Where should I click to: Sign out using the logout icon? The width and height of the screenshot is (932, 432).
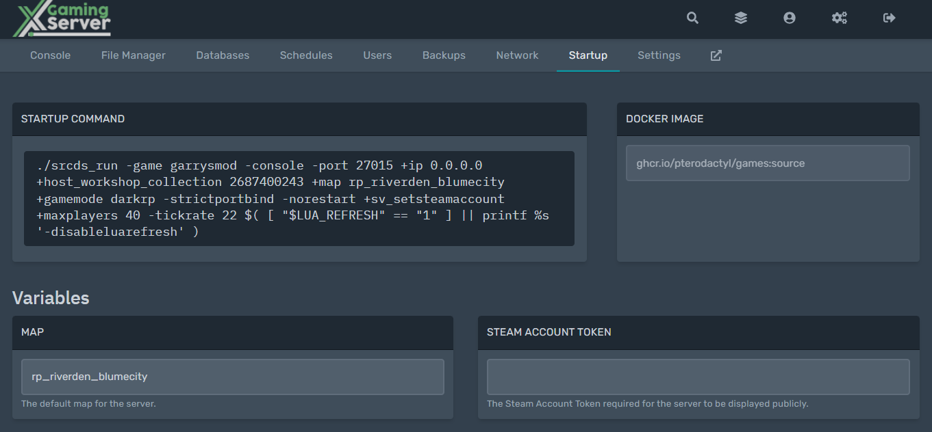[x=888, y=18]
